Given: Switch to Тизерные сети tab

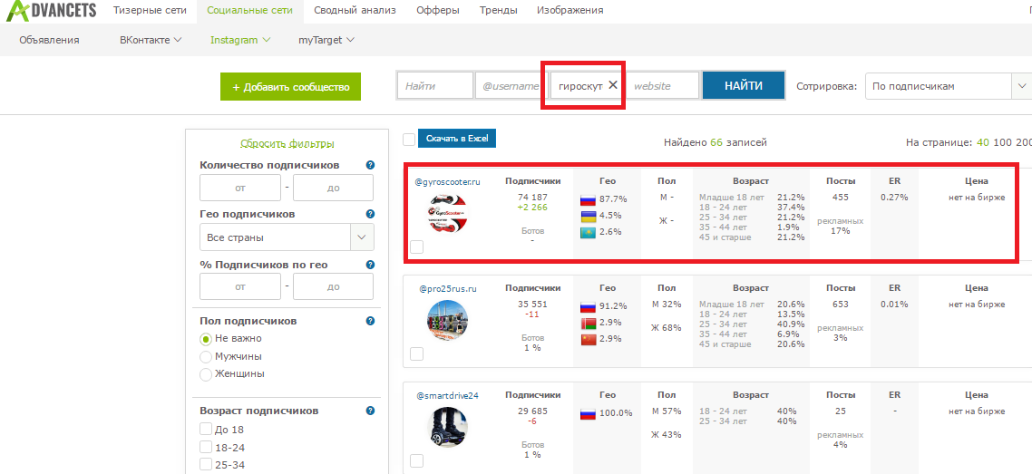Looking at the screenshot, I should point(150,11).
